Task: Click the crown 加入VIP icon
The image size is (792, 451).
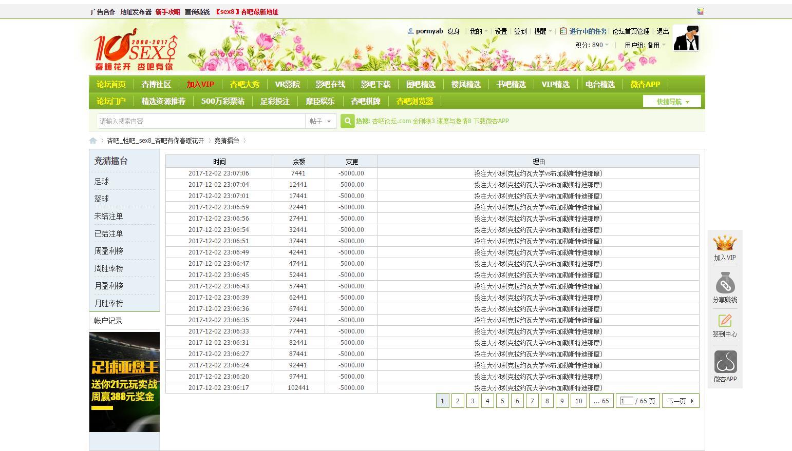Action: coord(725,243)
